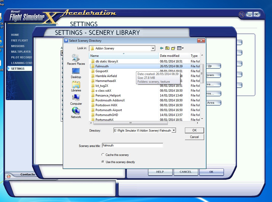Viewport: 272px width, 202px height.
Task: Confirm directory with dialog OK button
Action: tap(194, 130)
